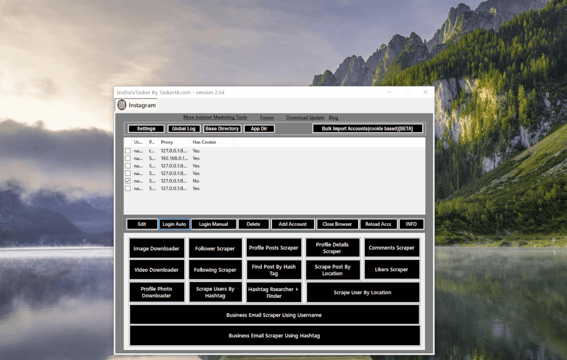Image resolution: width=567 pixels, height=360 pixels.
Task: Launch Video Downloader
Action: (157, 270)
